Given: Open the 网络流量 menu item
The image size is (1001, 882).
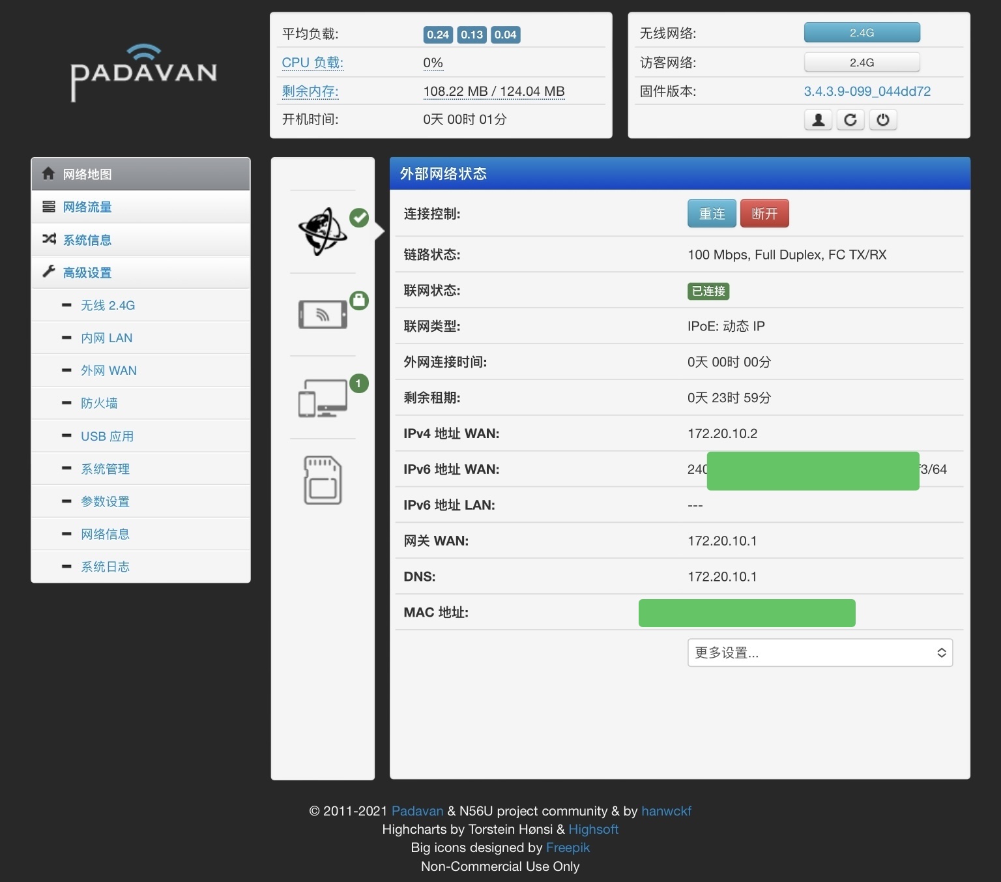Looking at the screenshot, I should 87,207.
